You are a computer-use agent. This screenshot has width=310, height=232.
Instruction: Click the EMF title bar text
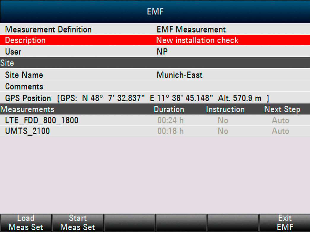(x=155, y=12)
